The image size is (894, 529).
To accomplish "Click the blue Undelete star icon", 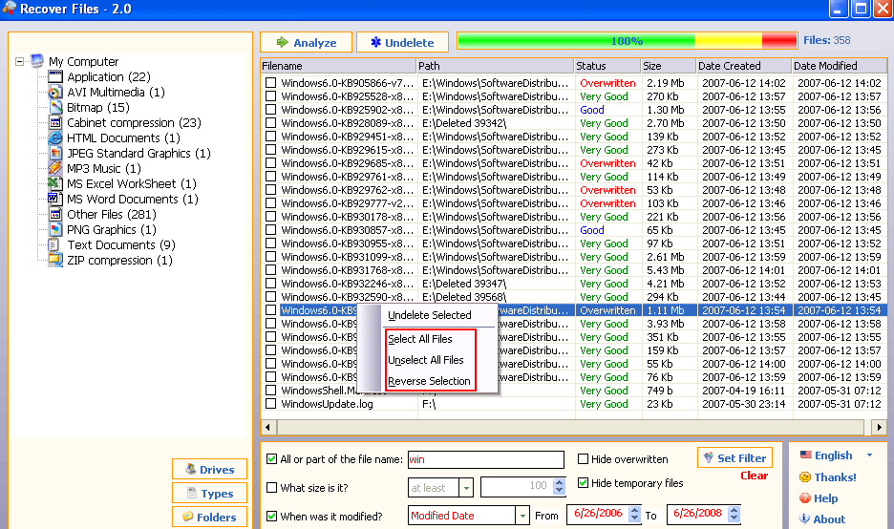I will click(x=375, y=42).
